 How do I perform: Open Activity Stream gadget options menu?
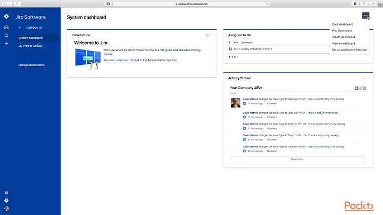pyautogui.click(x=364, y=78)
